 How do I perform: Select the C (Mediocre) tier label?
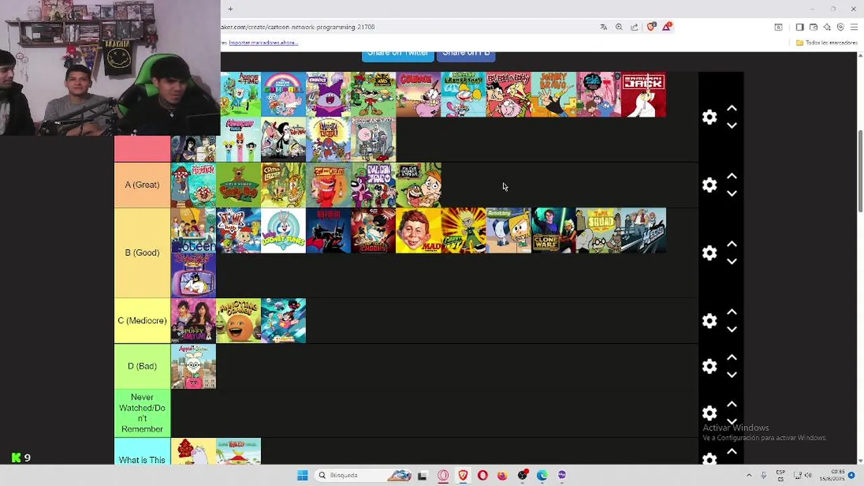142,321
